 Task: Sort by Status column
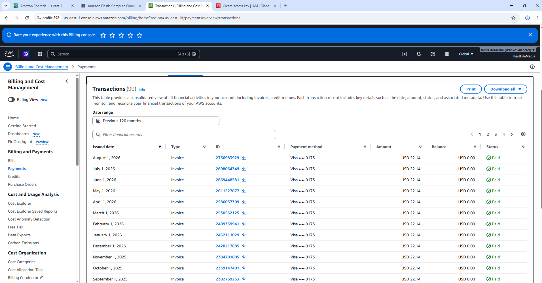coord(523,147)
